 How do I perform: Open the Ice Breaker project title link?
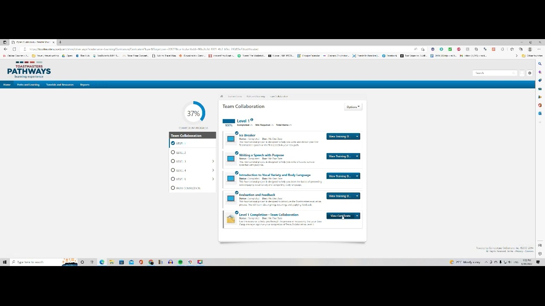(247, 135)
